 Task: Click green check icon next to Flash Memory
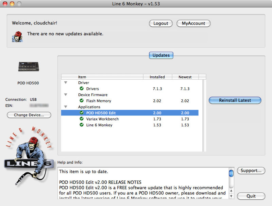(x=82, y=100)
